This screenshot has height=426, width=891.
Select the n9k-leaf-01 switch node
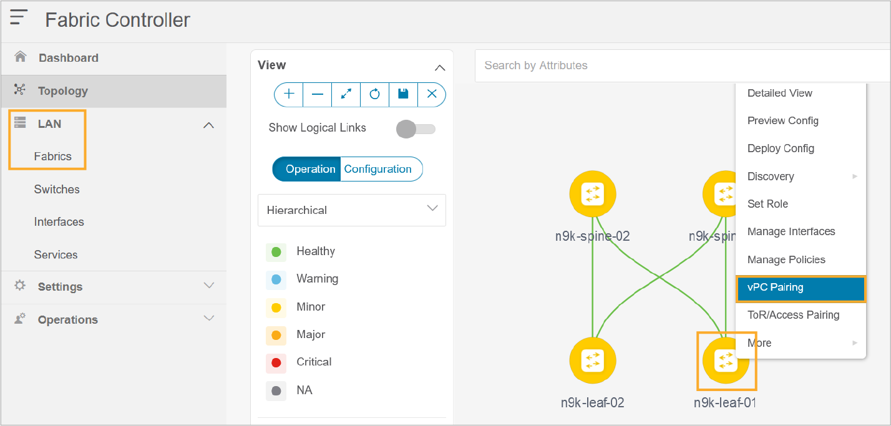coord(726,361)
